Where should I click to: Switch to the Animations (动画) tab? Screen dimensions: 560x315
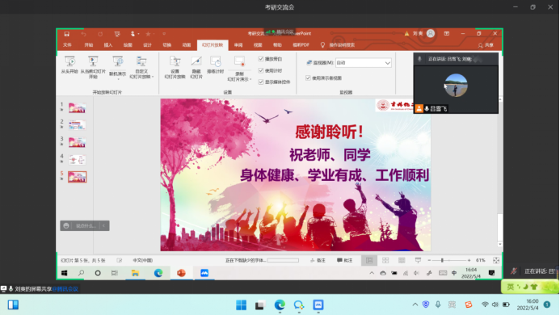coord(187,45)
